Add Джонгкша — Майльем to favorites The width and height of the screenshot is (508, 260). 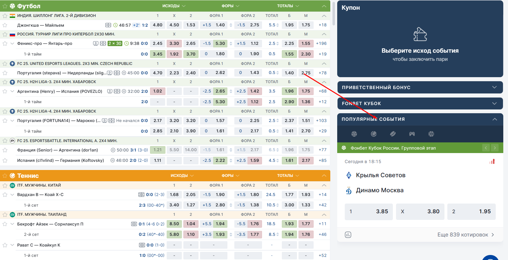(x=5, y=25)
